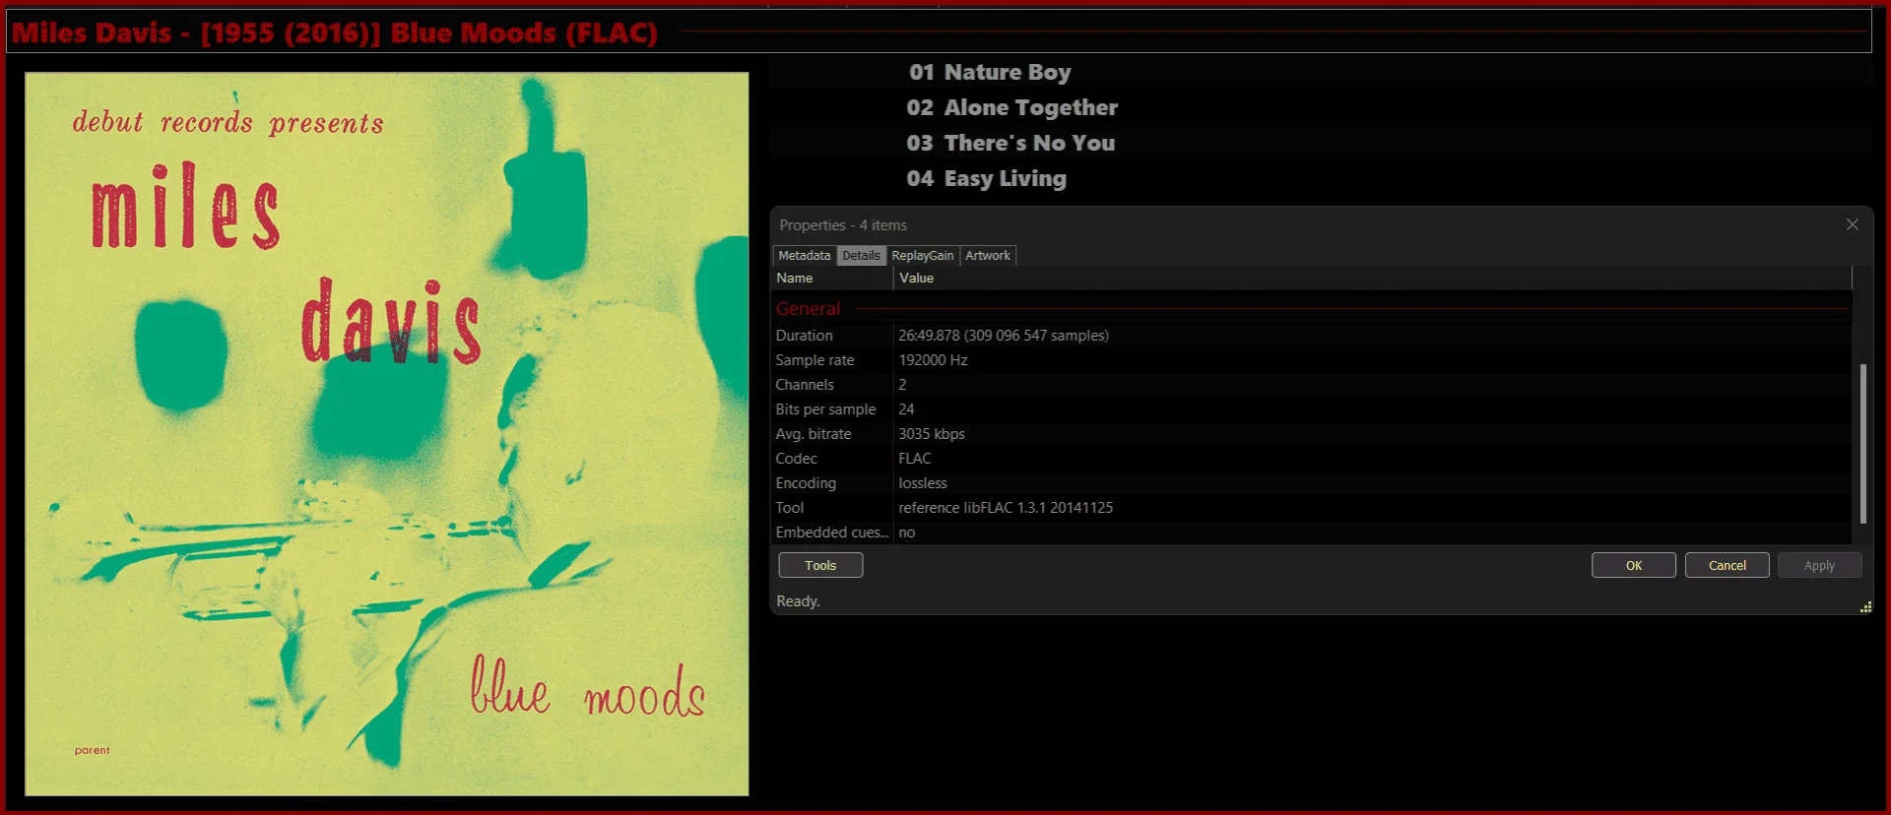This screenshot has height=815, width=1891.
Task: Click the FLAC codec value
Action: (x=914, y=459)
